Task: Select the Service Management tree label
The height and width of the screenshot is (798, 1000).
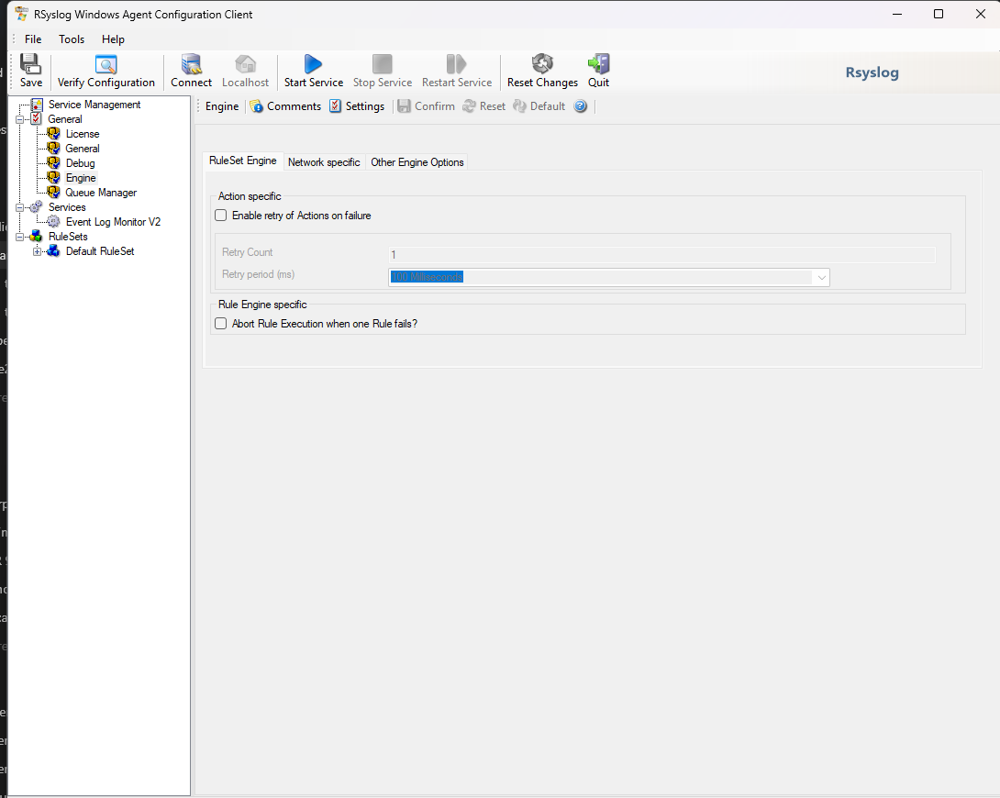Action: [94, 105]
